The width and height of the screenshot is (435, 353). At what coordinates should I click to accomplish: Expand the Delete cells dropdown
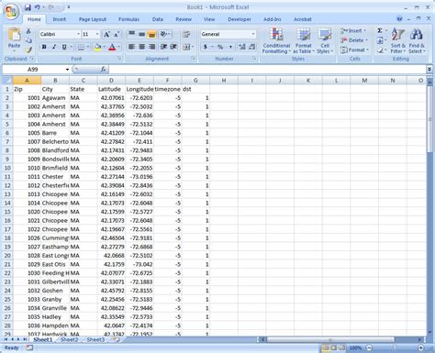[366, 40]
